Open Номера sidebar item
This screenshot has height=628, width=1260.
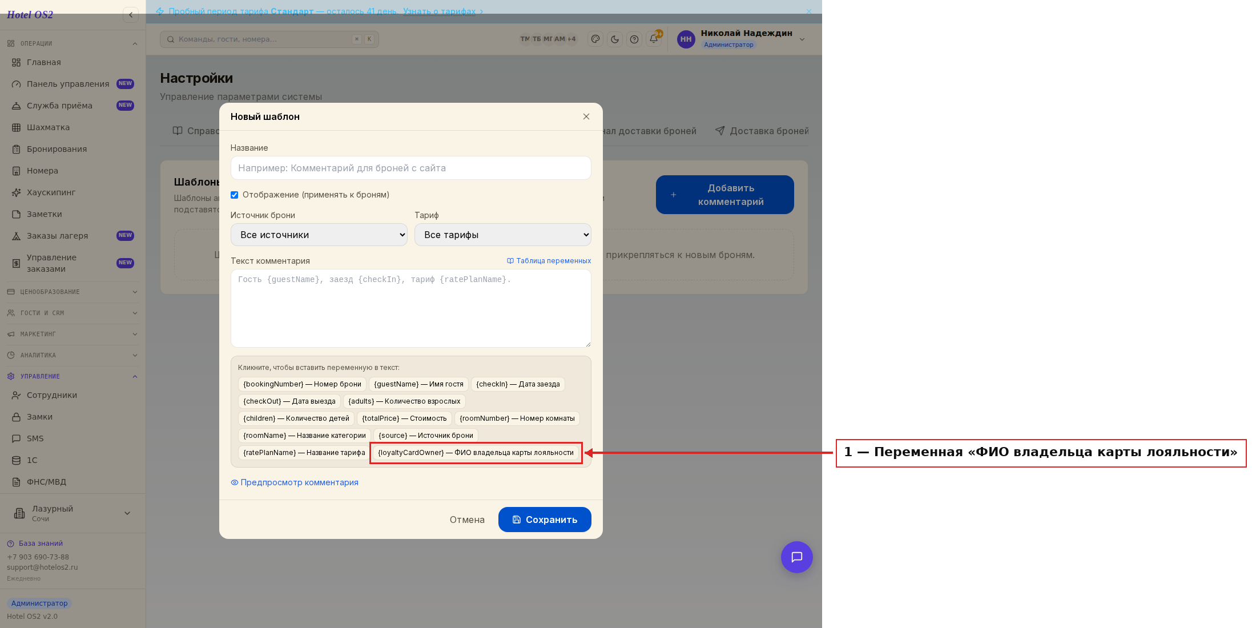[x=73, y=171]
